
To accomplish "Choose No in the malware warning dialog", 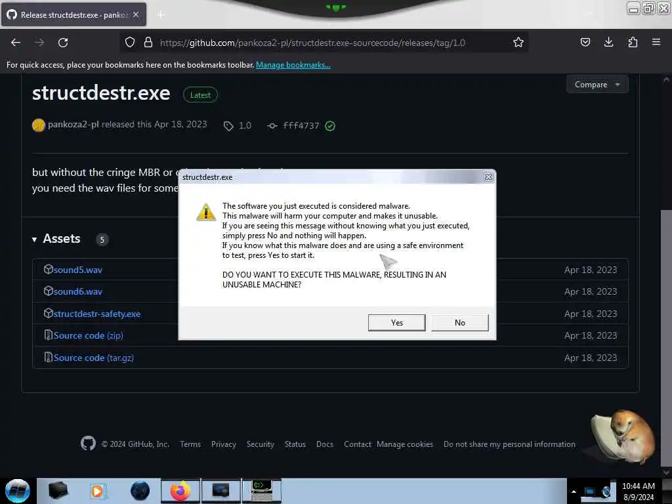I will pyautogui.click(x=459, y=323).
